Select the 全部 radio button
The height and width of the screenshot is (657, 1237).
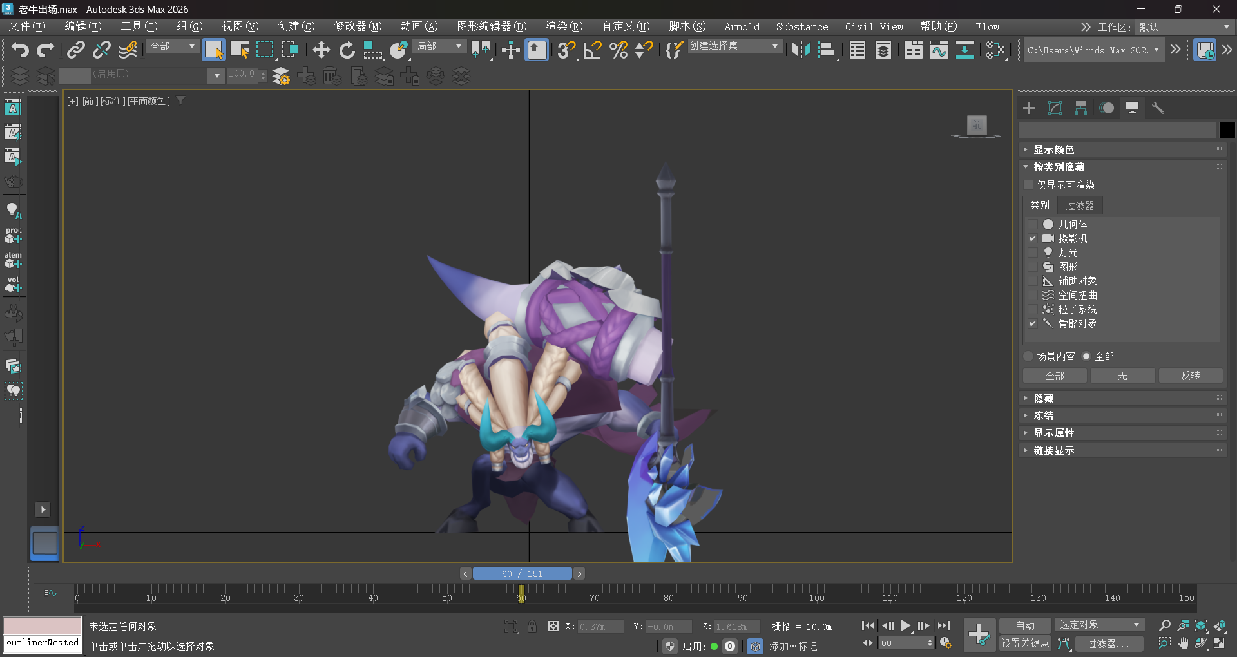1086,356
